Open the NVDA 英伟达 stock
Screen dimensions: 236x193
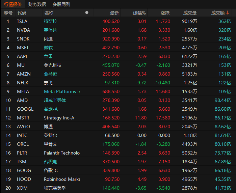(x=51, y=30)
